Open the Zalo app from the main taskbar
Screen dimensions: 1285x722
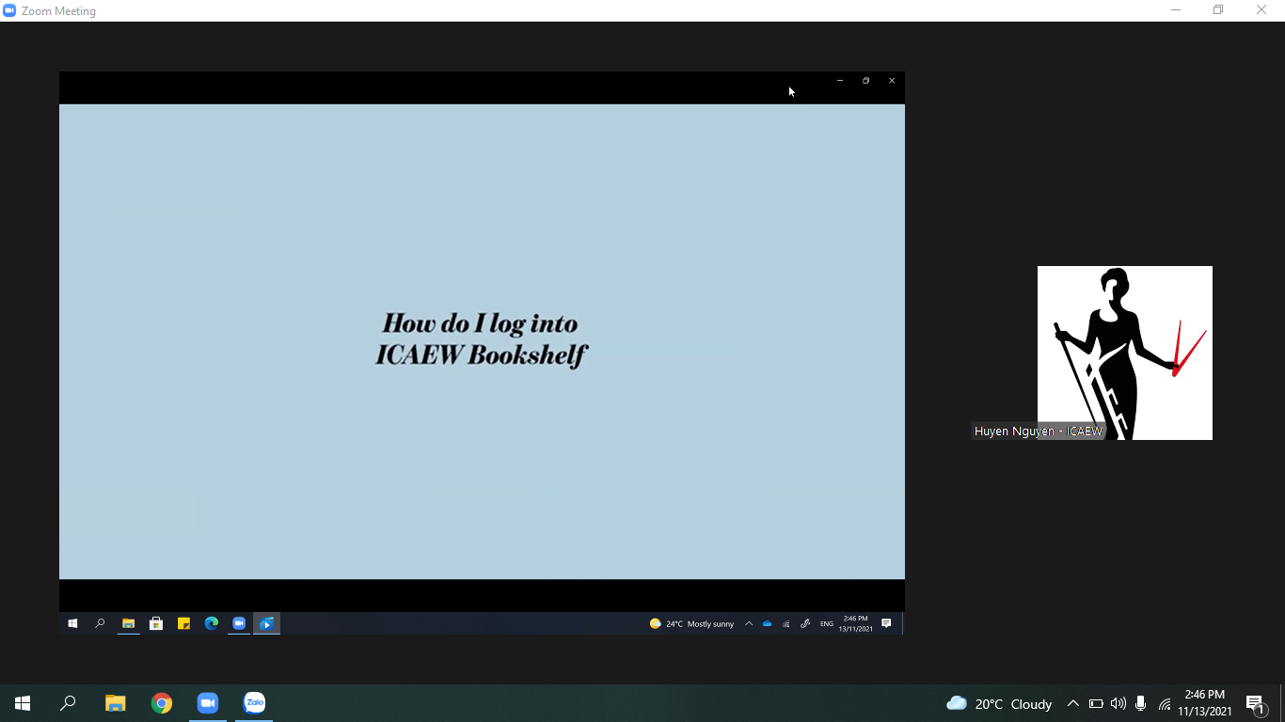pos(254,703)
